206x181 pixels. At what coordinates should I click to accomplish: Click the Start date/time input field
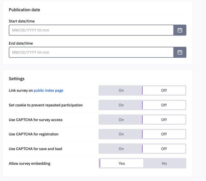(x=91, y=30)
